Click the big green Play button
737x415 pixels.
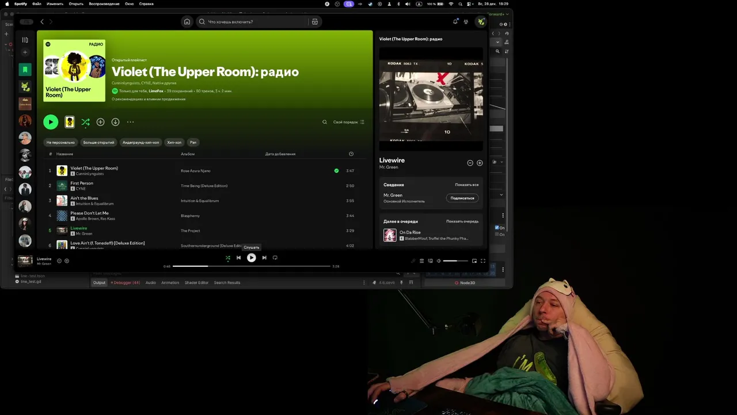(x=51, y=122)
